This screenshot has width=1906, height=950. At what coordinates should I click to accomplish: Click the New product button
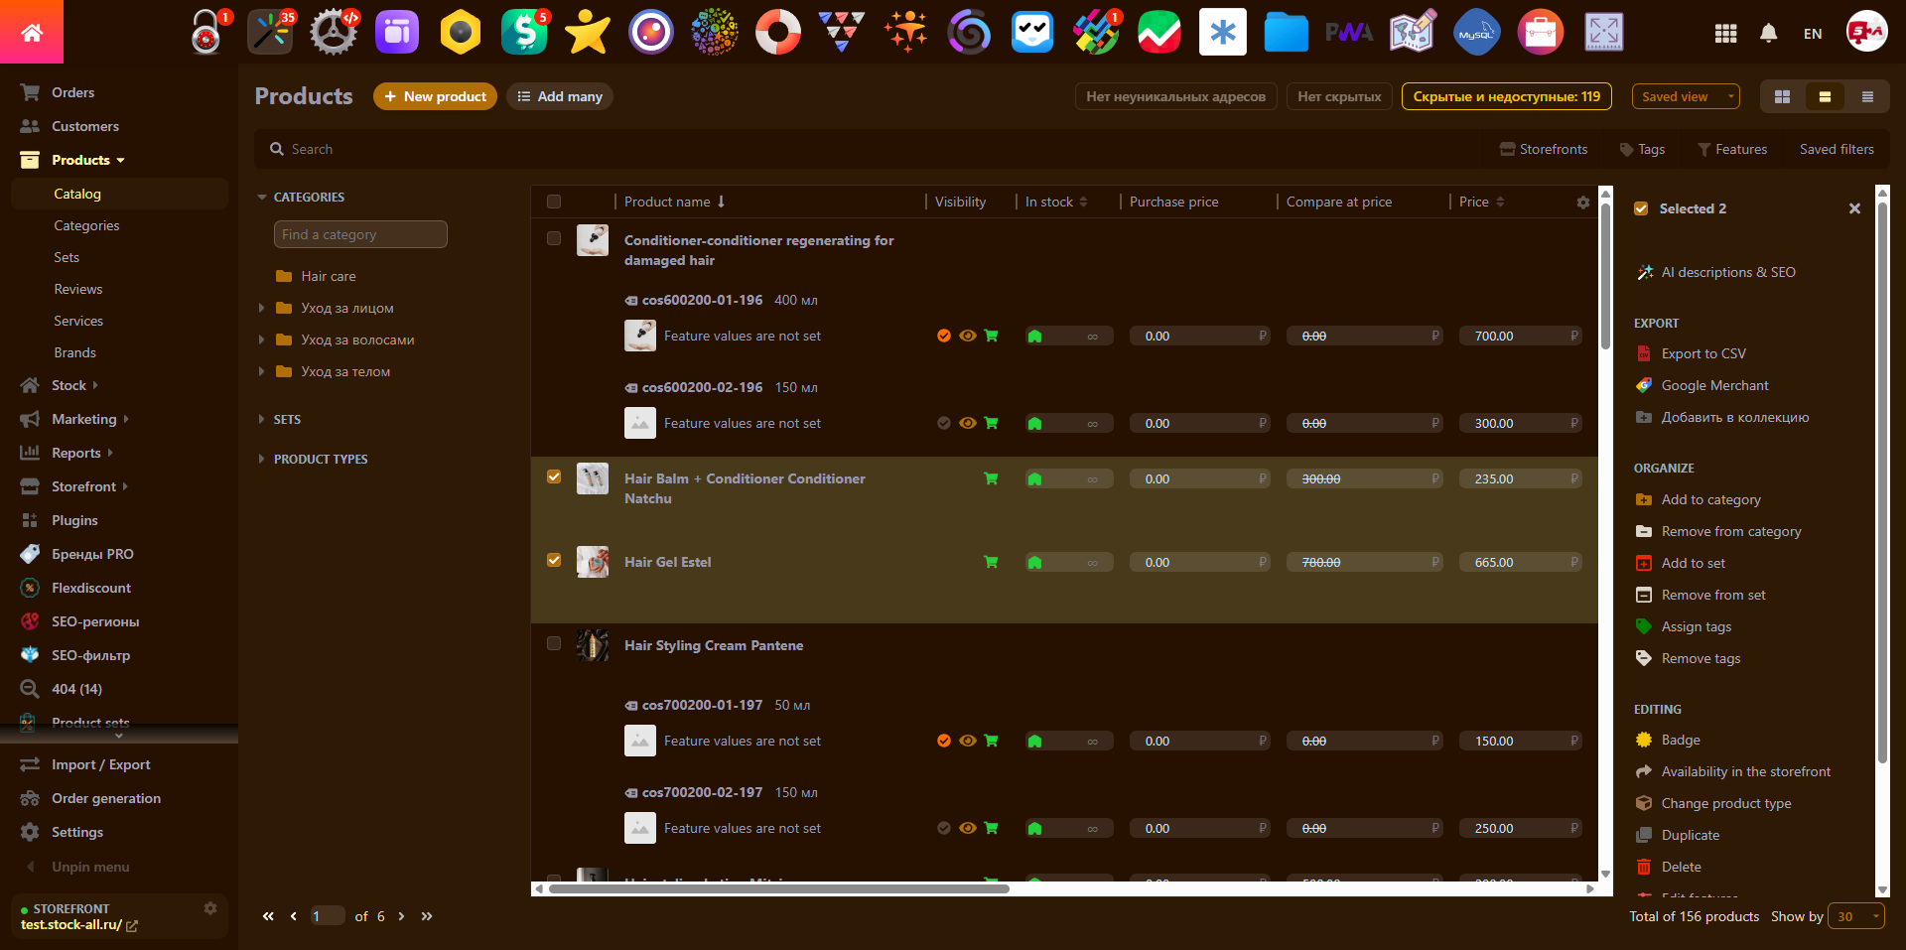click(x=435, y=96)
